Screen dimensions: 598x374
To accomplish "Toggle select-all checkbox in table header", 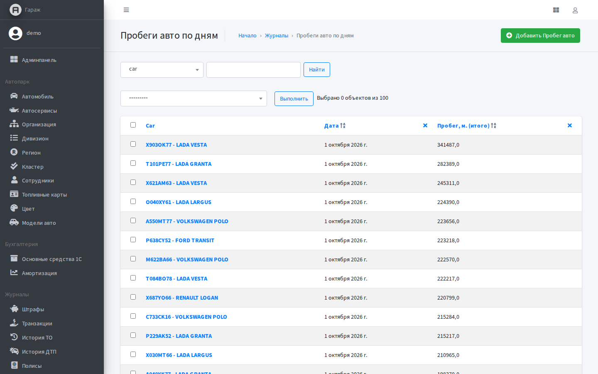I will point(133,125).
